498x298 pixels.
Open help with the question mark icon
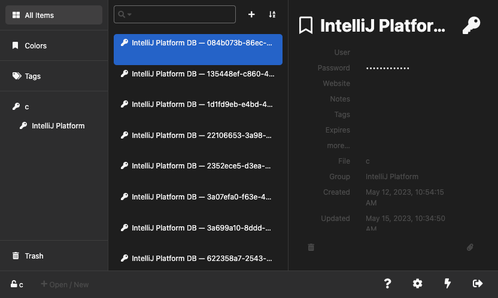pos(387,284)
